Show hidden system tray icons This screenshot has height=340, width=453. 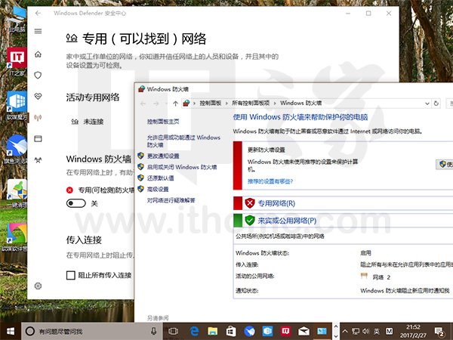pos(345,332)
